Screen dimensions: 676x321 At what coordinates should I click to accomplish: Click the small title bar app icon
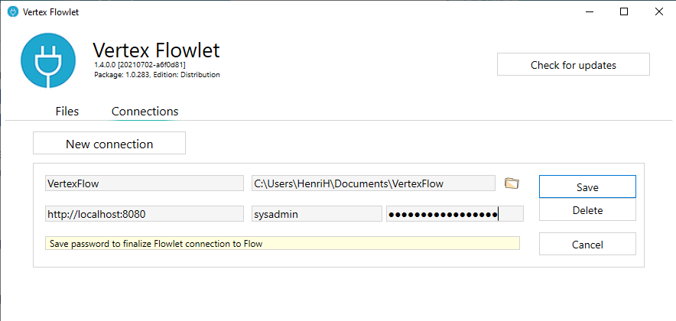tap(12, 12)
